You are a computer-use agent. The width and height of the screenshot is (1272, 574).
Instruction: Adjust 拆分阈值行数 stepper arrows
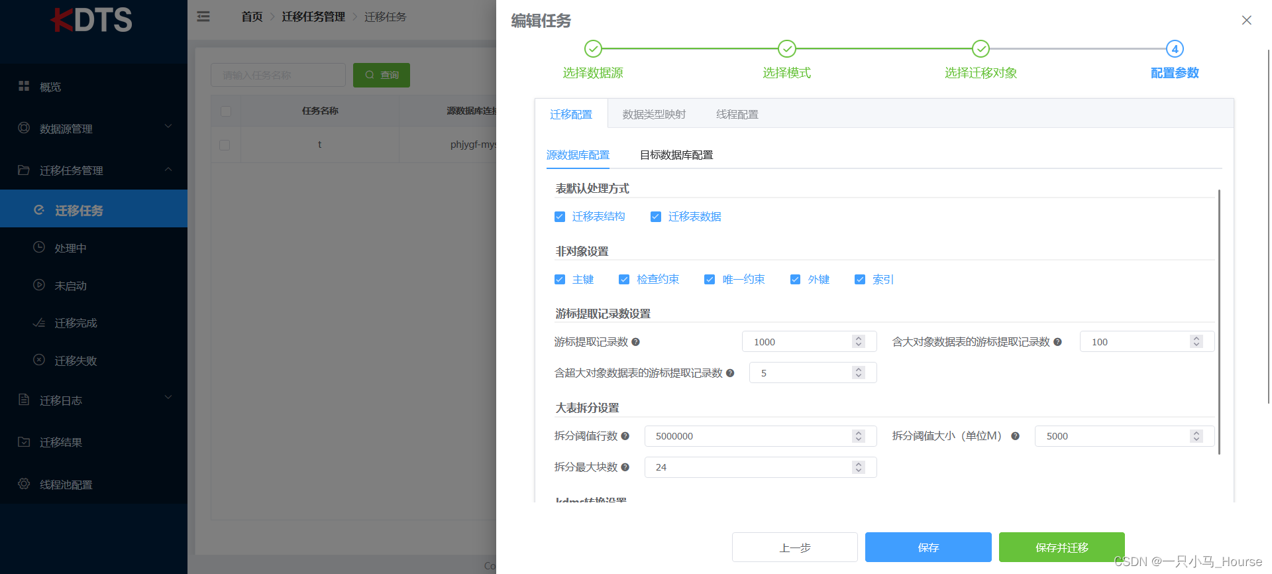tap(859, 435)
